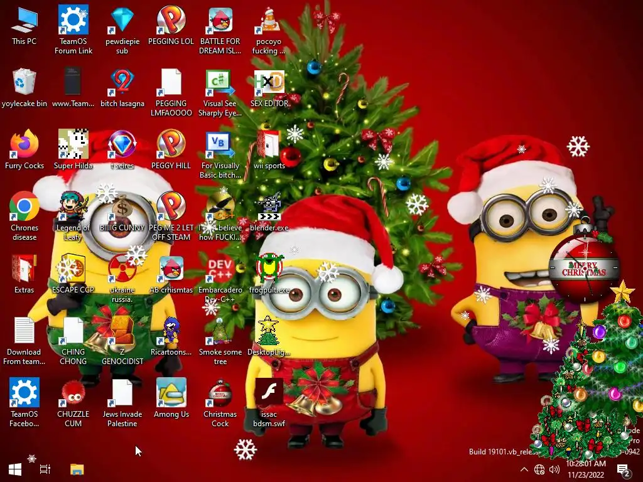Select the pewdiepie sub diamond shortcut
Screen dimensions: 643x482
click(x=122, y=29)
